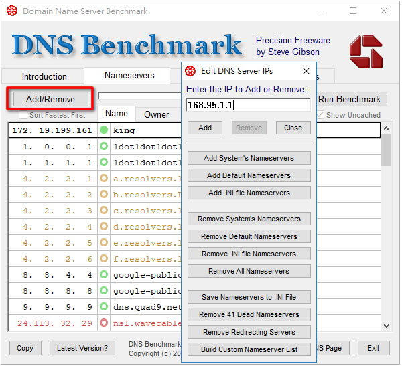Viewport: 402px width, 366px height.
Task: Click status circle in 1.1.1.1 row
Action: click(104, 163)
